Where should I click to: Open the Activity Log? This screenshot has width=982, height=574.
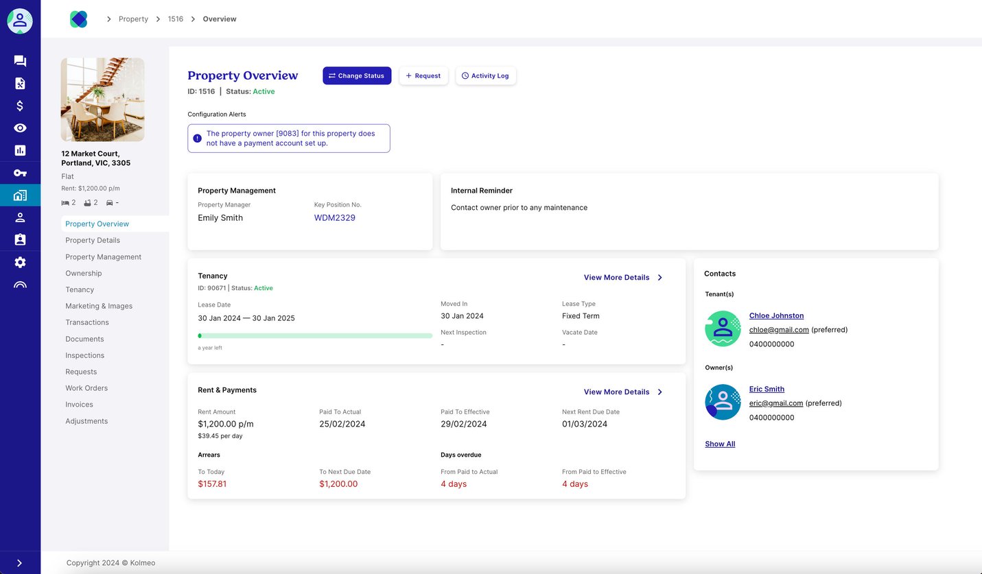[486, 75]
